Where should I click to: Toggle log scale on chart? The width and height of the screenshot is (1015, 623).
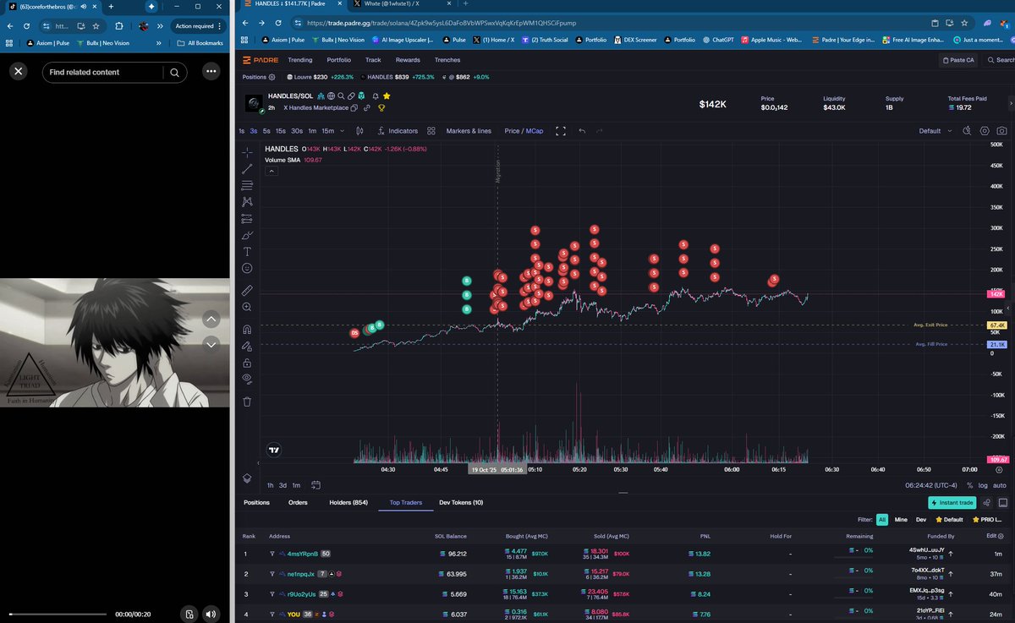983,485
